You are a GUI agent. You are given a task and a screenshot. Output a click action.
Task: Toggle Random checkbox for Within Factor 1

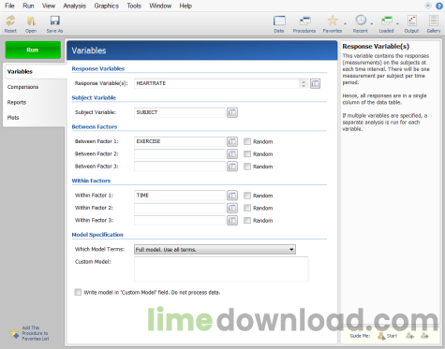coord(247,196)
